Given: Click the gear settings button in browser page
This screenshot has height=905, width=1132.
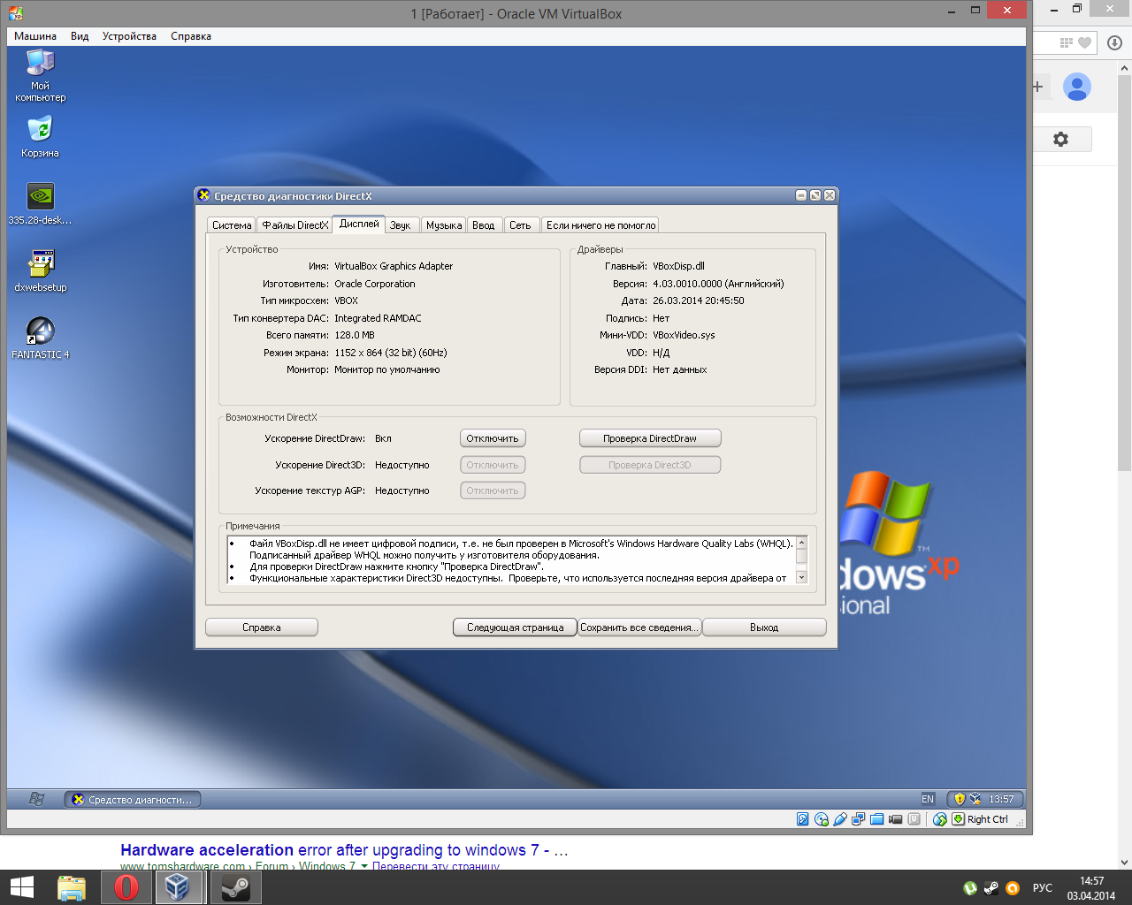Looking at the screenshot, I should [1061, 139].
